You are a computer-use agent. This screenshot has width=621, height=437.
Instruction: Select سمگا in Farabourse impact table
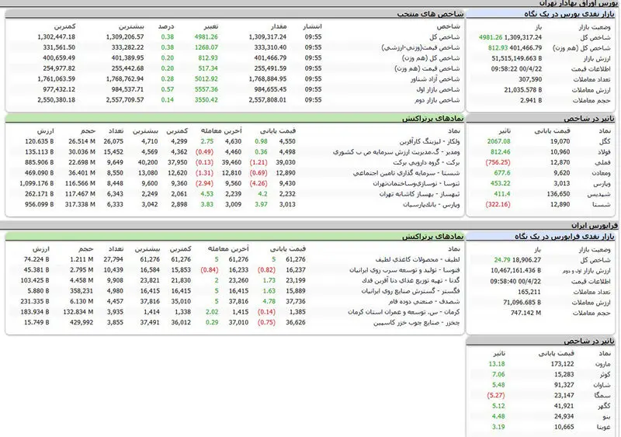pos(602,395)
